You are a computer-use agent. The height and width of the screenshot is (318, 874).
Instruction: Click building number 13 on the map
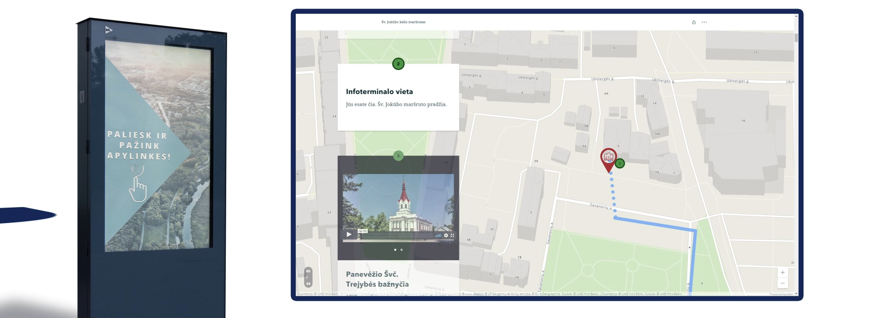click(x=755, y=52)
